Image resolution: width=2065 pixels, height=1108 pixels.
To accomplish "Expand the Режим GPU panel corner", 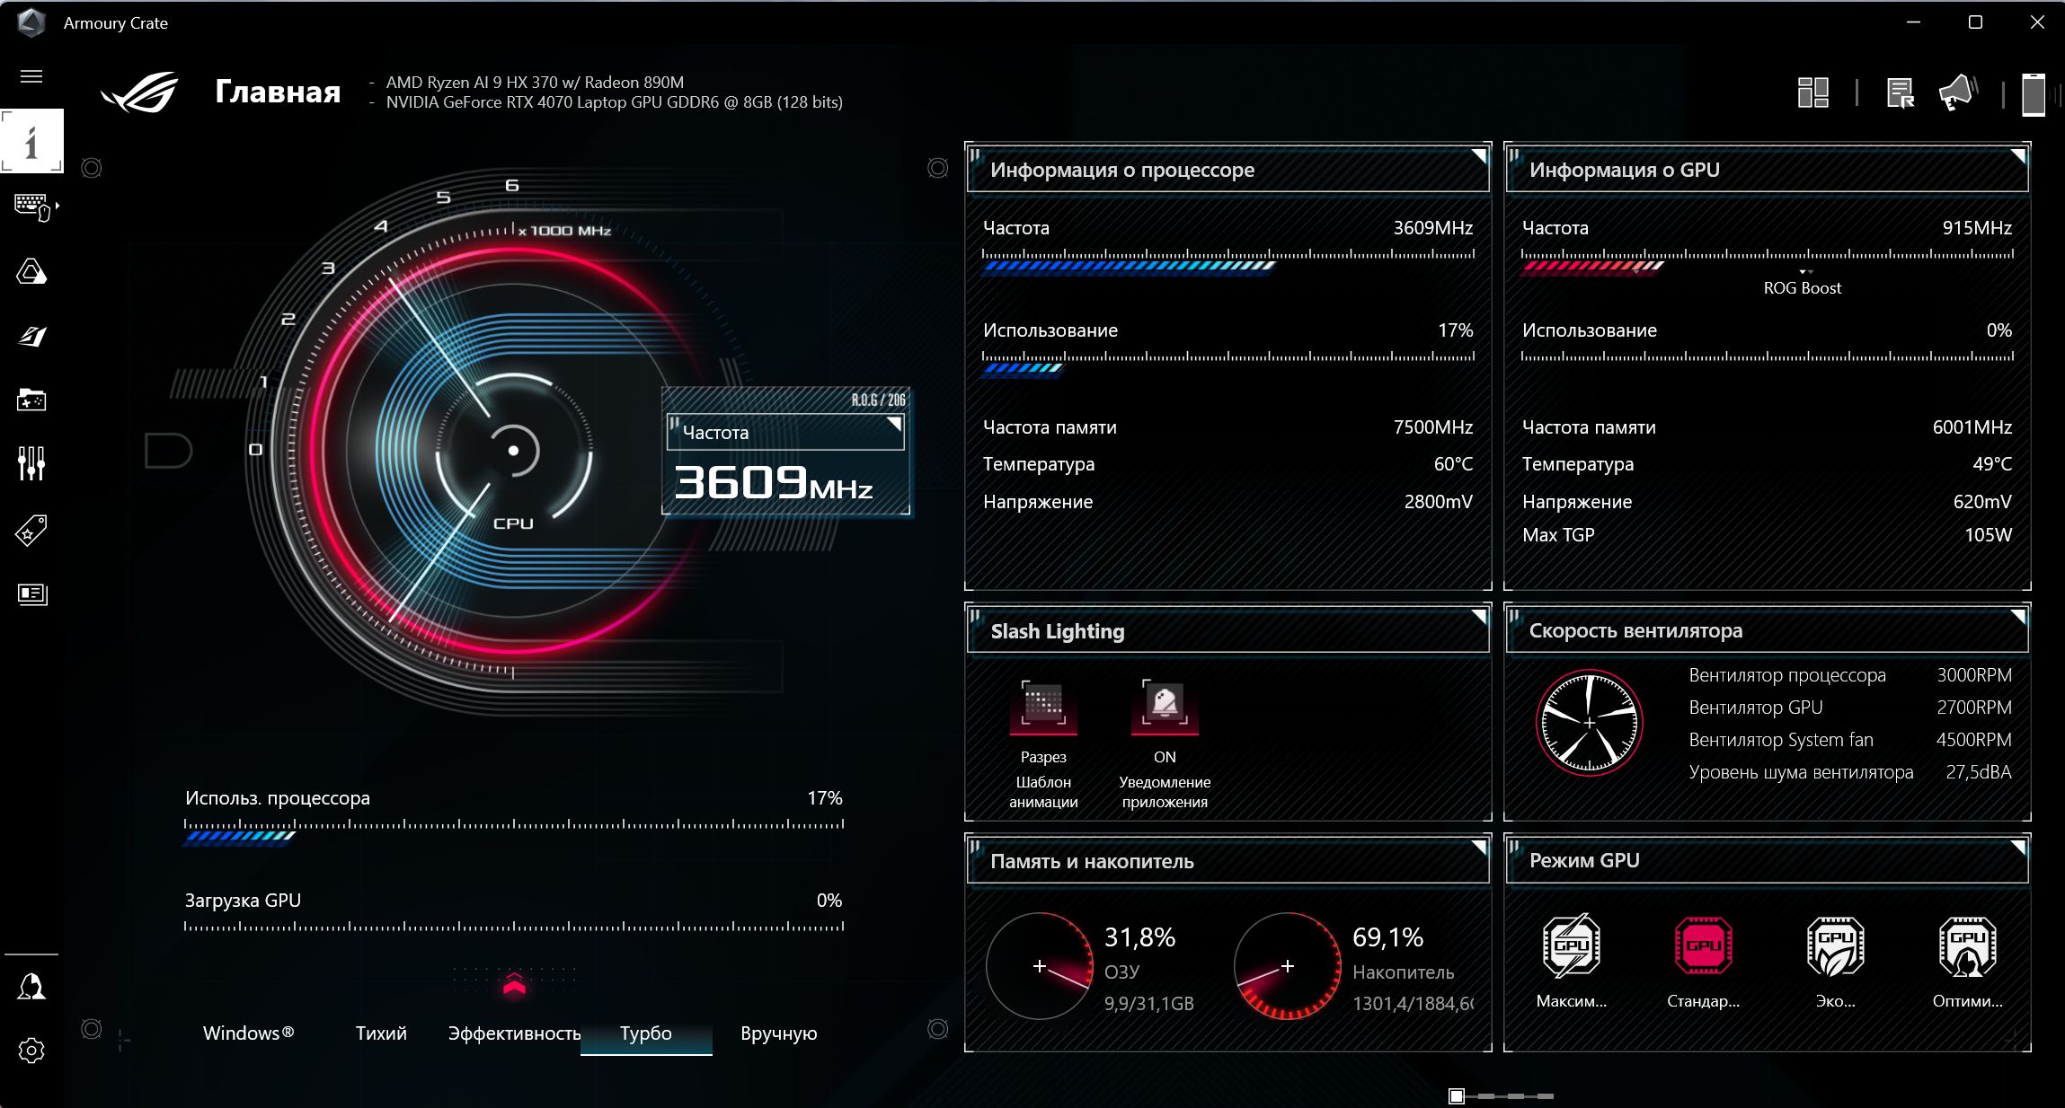I will point(2018,847).
